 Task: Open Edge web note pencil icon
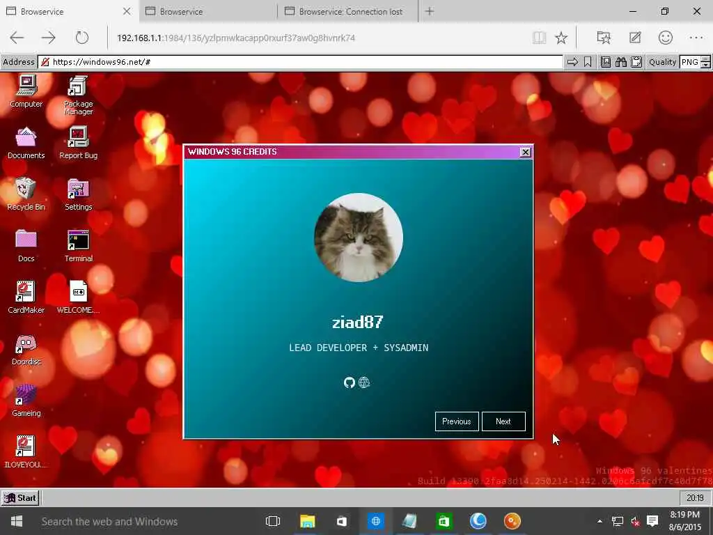[x=635, y=38]
